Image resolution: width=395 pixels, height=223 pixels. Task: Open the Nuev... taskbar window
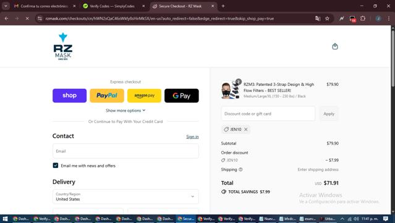coord(267,219)
